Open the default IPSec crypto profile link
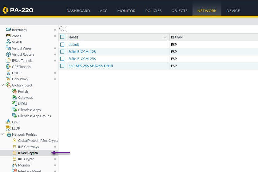 pos(74,45)
